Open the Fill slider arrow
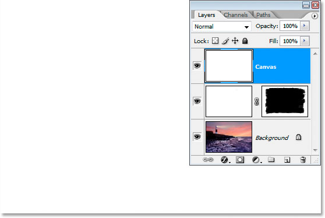The image size is (325, 218). pyautogui.click(x=305, y=41)
